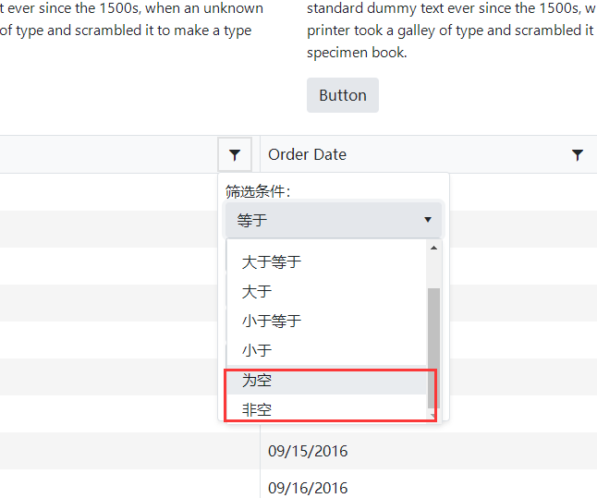Click the Order Date column header text

[307, 155]
